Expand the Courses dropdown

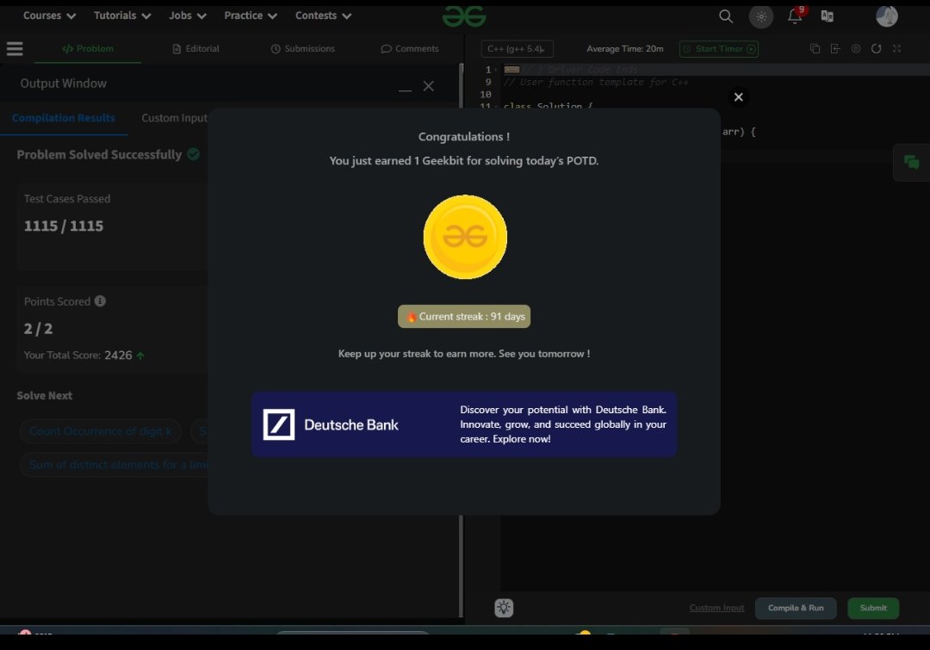click(49, 15)
